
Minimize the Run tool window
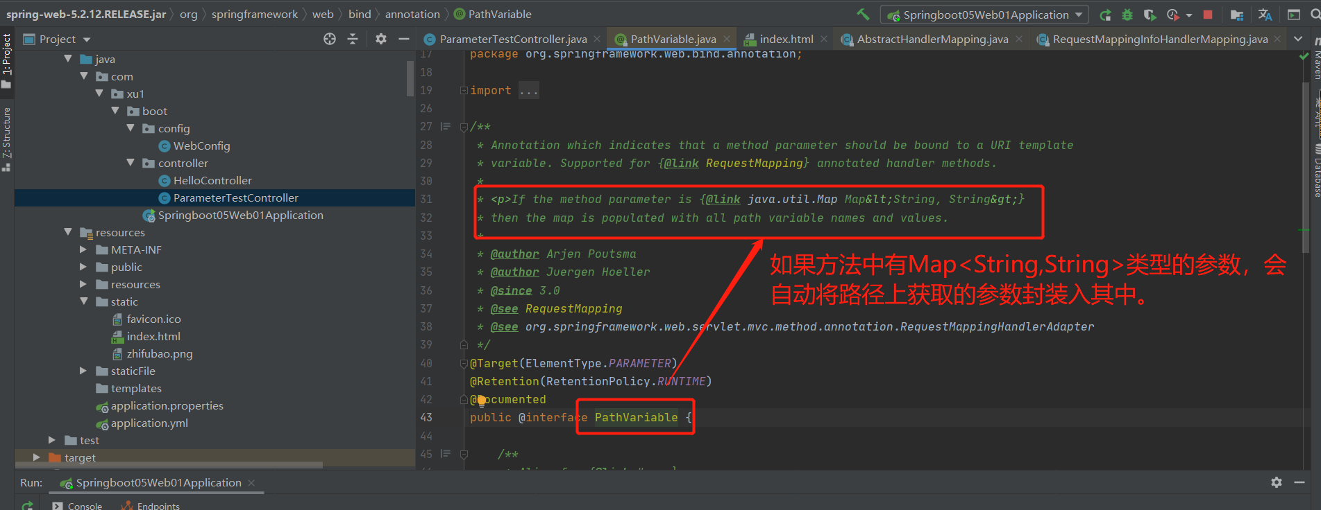pos(1299,482)
